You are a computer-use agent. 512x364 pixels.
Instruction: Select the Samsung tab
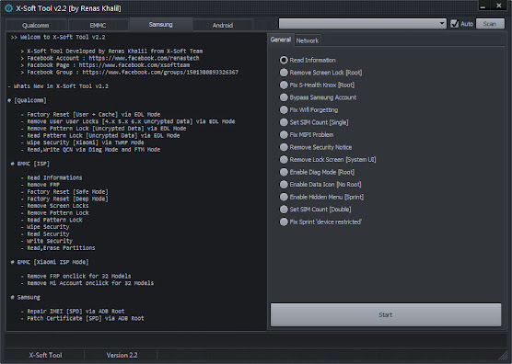click(160, 25)
